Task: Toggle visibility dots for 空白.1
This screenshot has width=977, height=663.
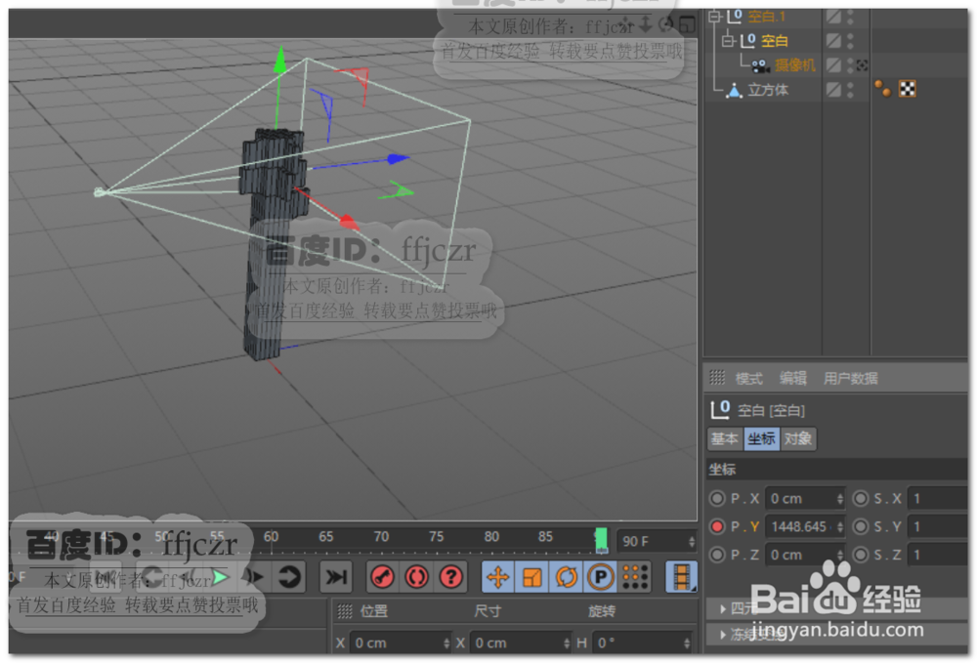Action: pos(851,17)
